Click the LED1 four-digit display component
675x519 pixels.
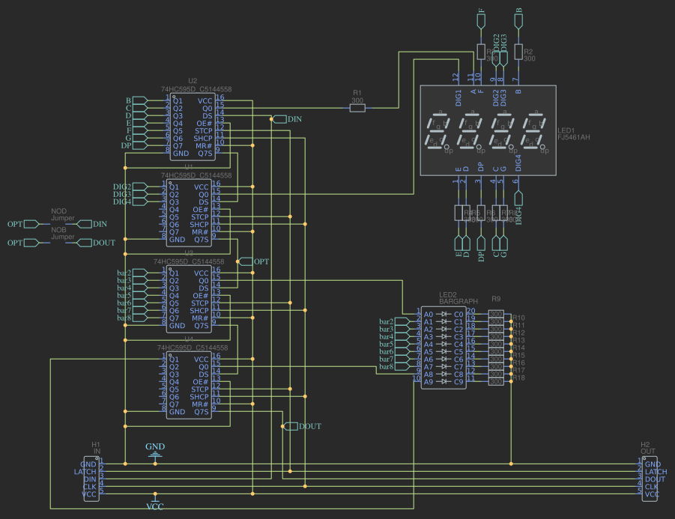(x=488, y=130)
